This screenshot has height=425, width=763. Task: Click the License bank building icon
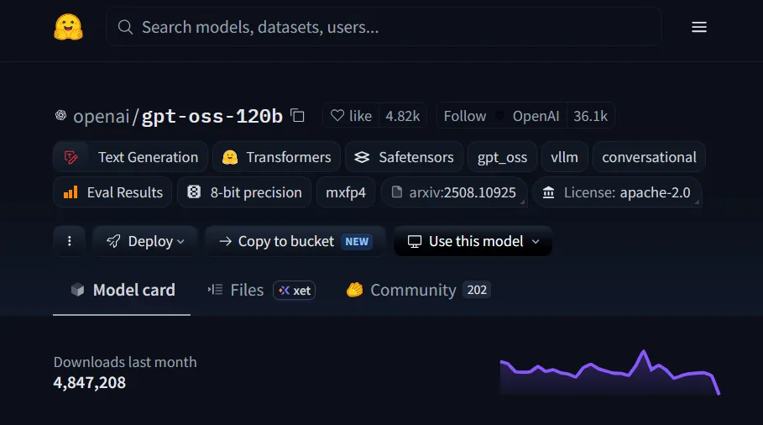coord(548,192)
